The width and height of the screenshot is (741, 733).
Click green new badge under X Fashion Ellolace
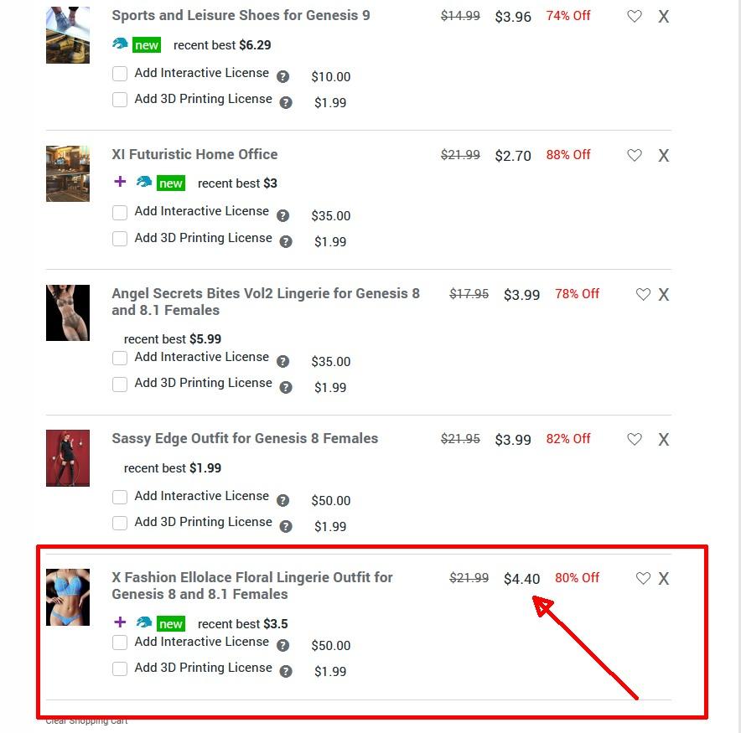click(x=171, y=624)
